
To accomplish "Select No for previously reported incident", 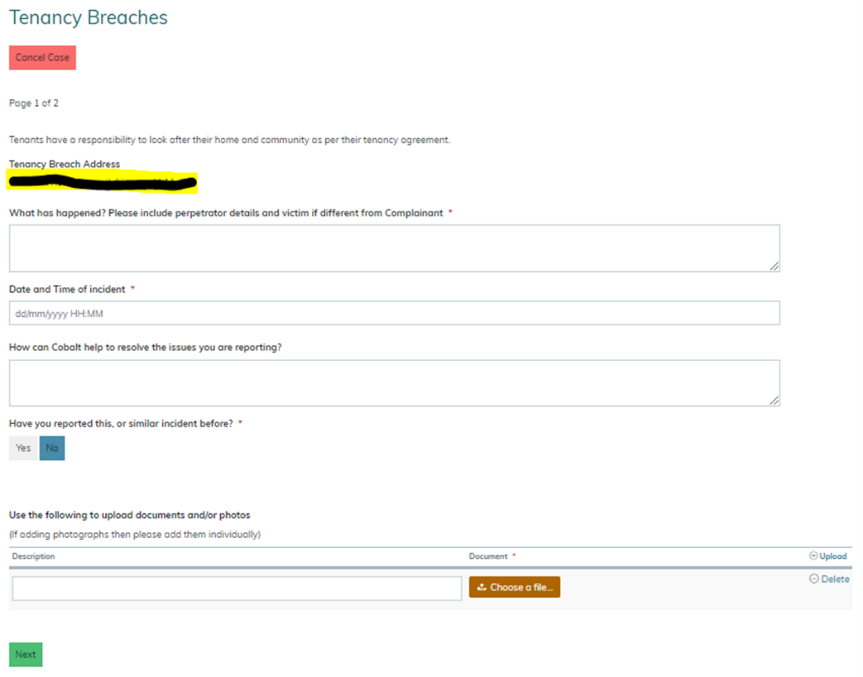I will 52,448.
